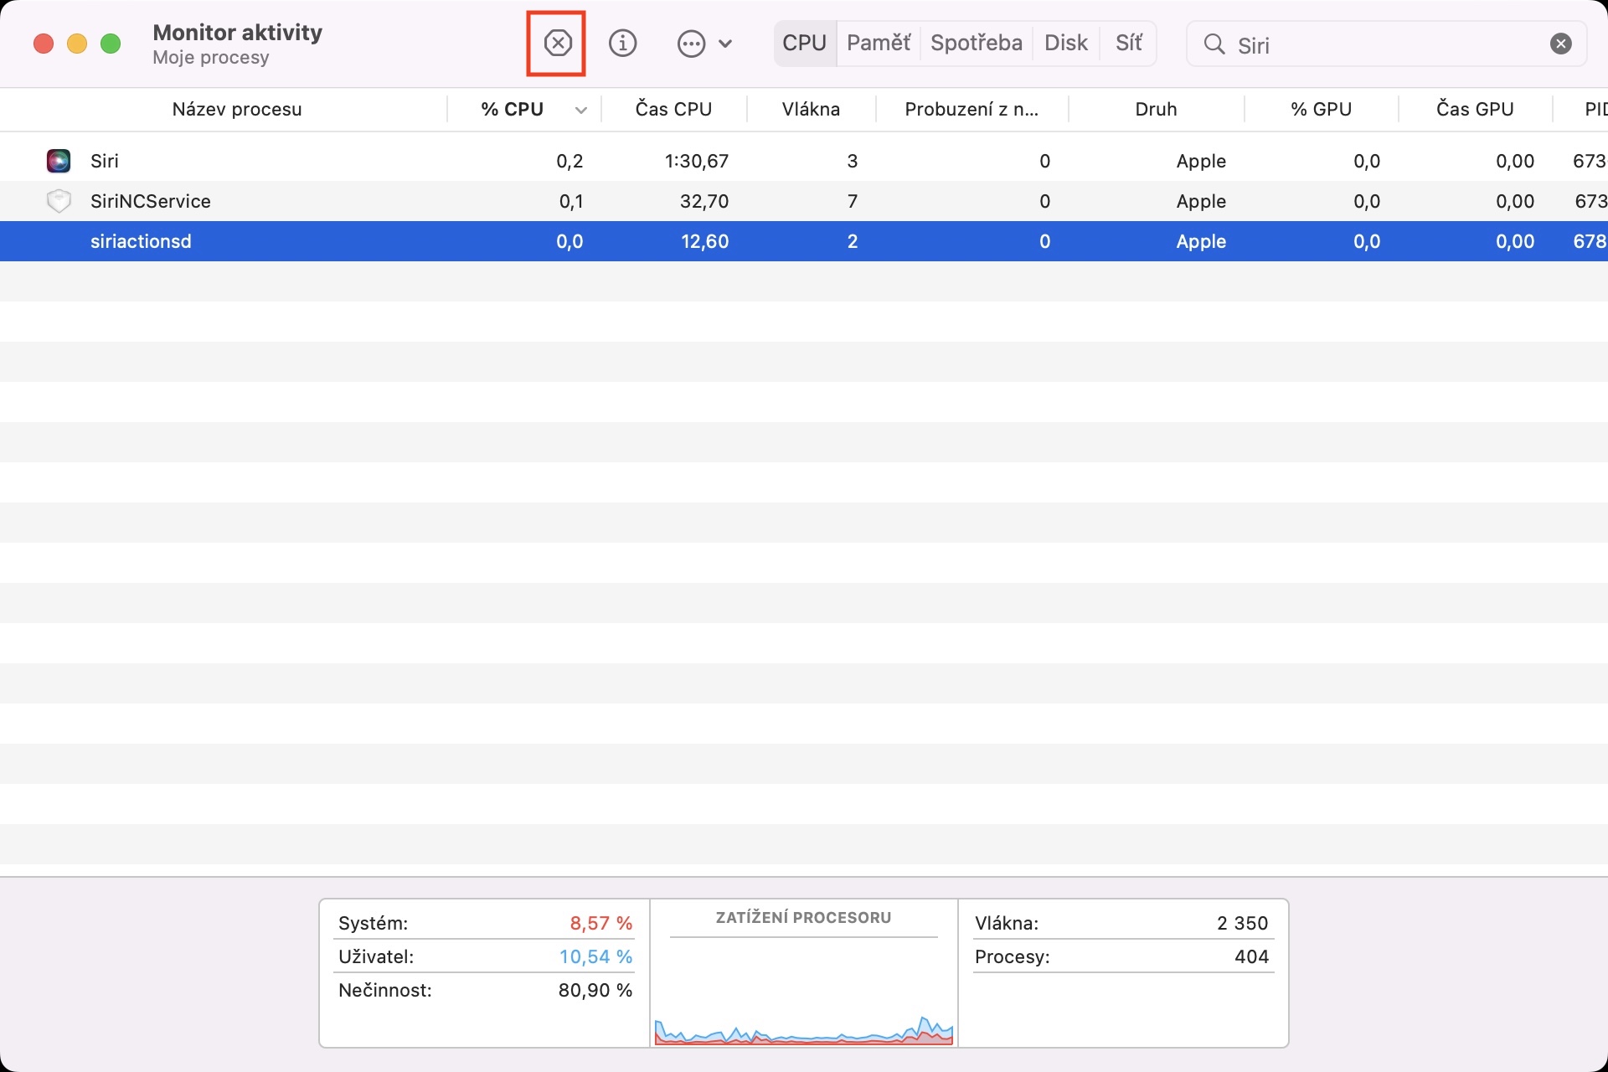1608x1072 pixels.
Task: Clear the Siri search text
Action: [x=1560, y=44]
